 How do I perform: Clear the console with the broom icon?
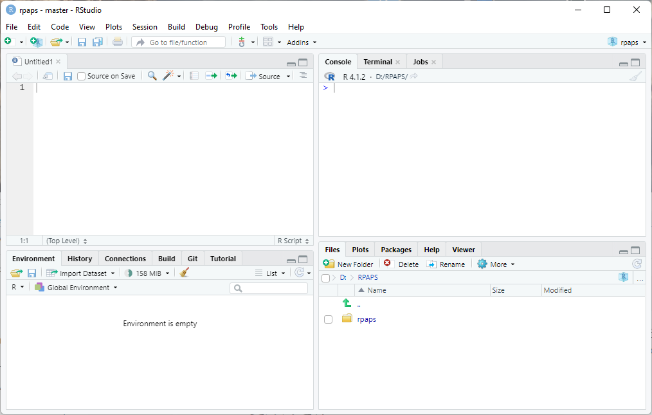tap(635, 76)
